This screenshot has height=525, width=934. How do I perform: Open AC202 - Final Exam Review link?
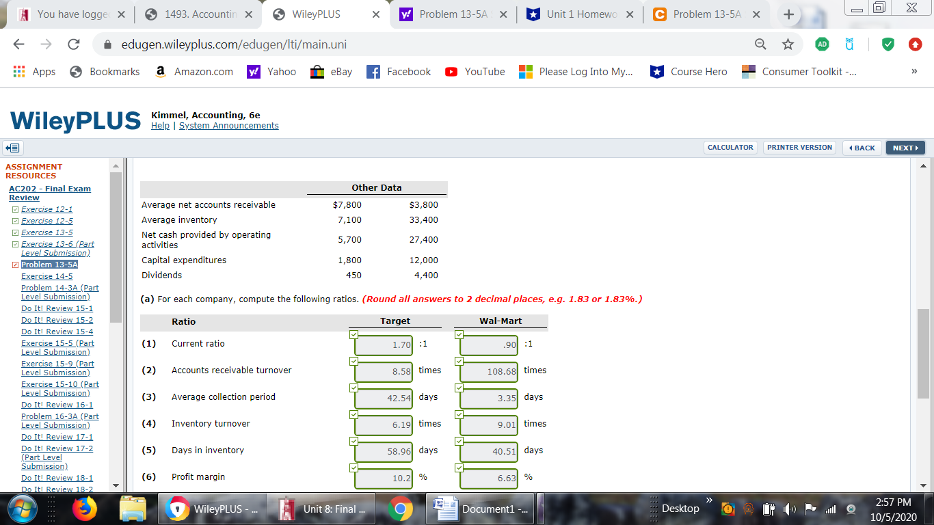[50, 193]
